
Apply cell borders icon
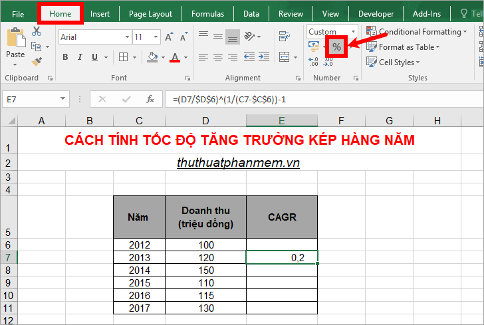pyautogui.click(x=123, y=57)
